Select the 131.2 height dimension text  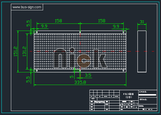click(x=24, y=51)
